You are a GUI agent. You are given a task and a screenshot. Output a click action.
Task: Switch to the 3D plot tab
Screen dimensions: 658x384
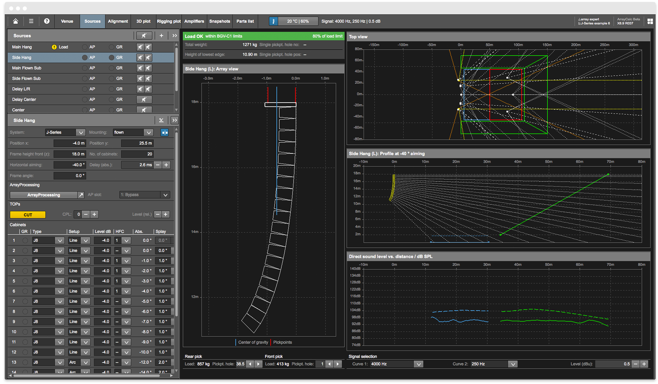click(x=143, y=21)
